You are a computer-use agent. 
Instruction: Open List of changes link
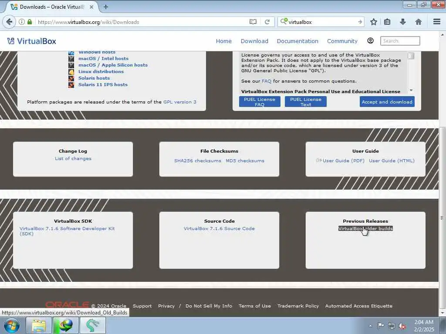73,158
